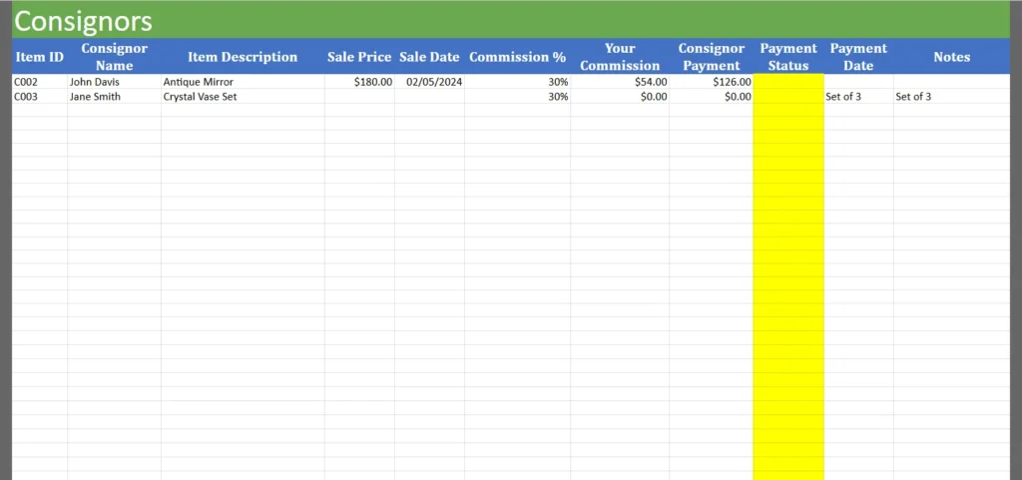The height and width of the screenshot is (480, 1022).
Task: Click the Item Description column header
Action: click(x=243, y=57)
